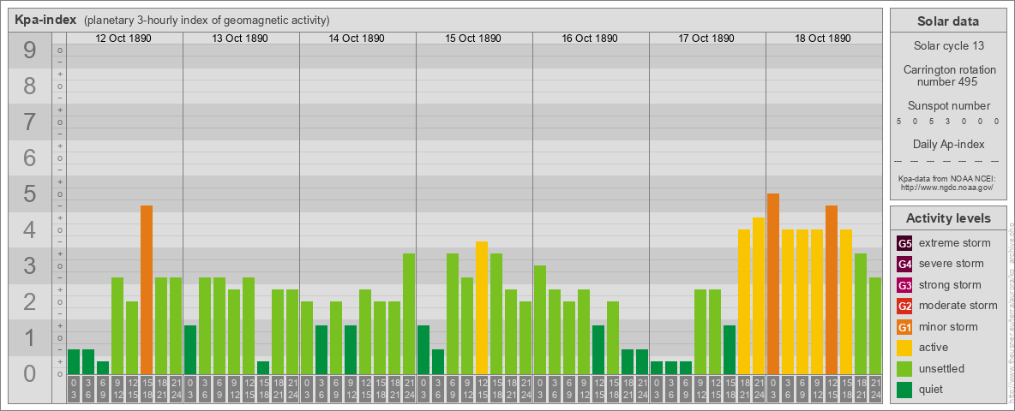Click the 0-3 hour marker under 12 Oct

74,388
